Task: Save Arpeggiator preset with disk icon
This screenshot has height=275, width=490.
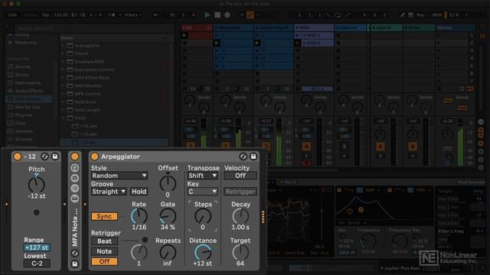Action: [253, 157]
